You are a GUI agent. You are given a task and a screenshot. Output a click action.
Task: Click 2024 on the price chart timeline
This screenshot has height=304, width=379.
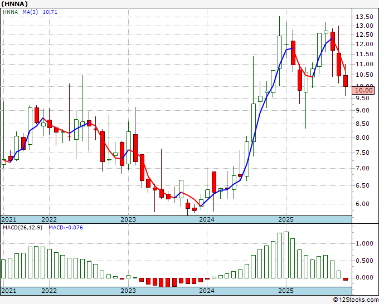(x=207, y=219)
